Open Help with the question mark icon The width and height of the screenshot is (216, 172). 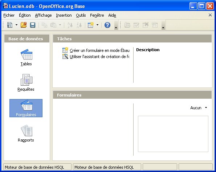coord(107,25)
